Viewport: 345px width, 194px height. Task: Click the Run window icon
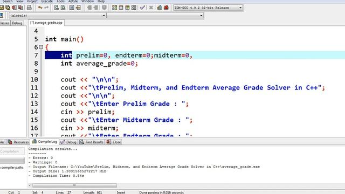tap(121, 8)
